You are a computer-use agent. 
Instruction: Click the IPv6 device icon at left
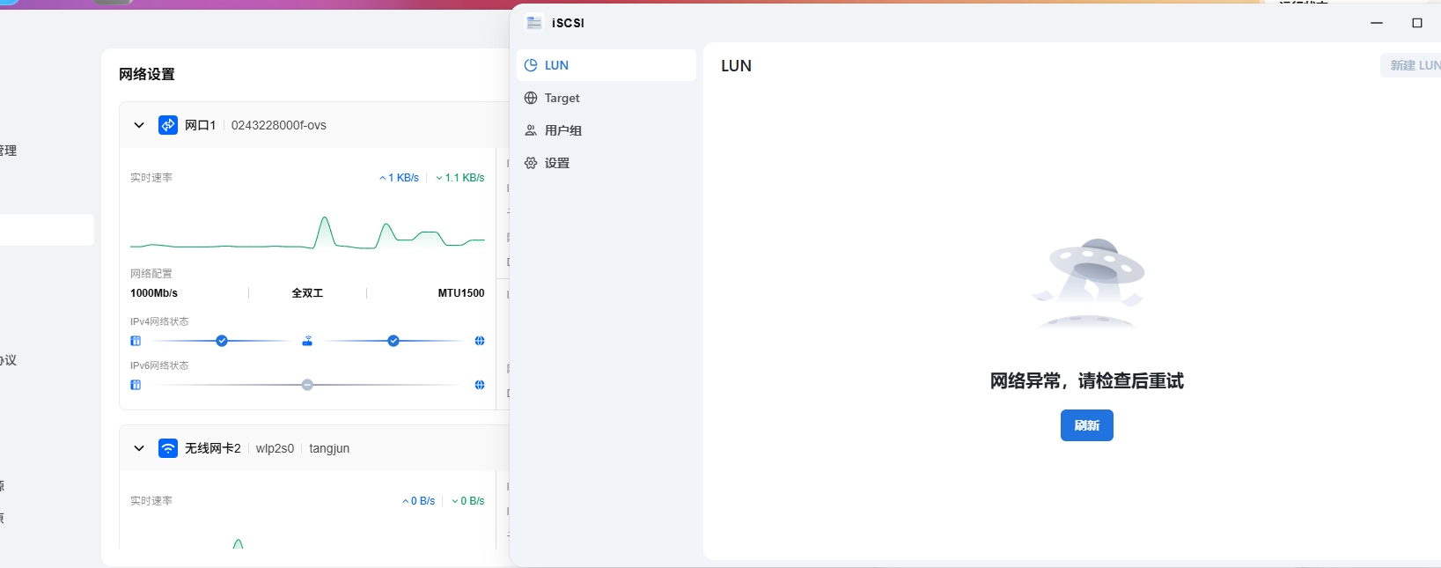(136, 385)
